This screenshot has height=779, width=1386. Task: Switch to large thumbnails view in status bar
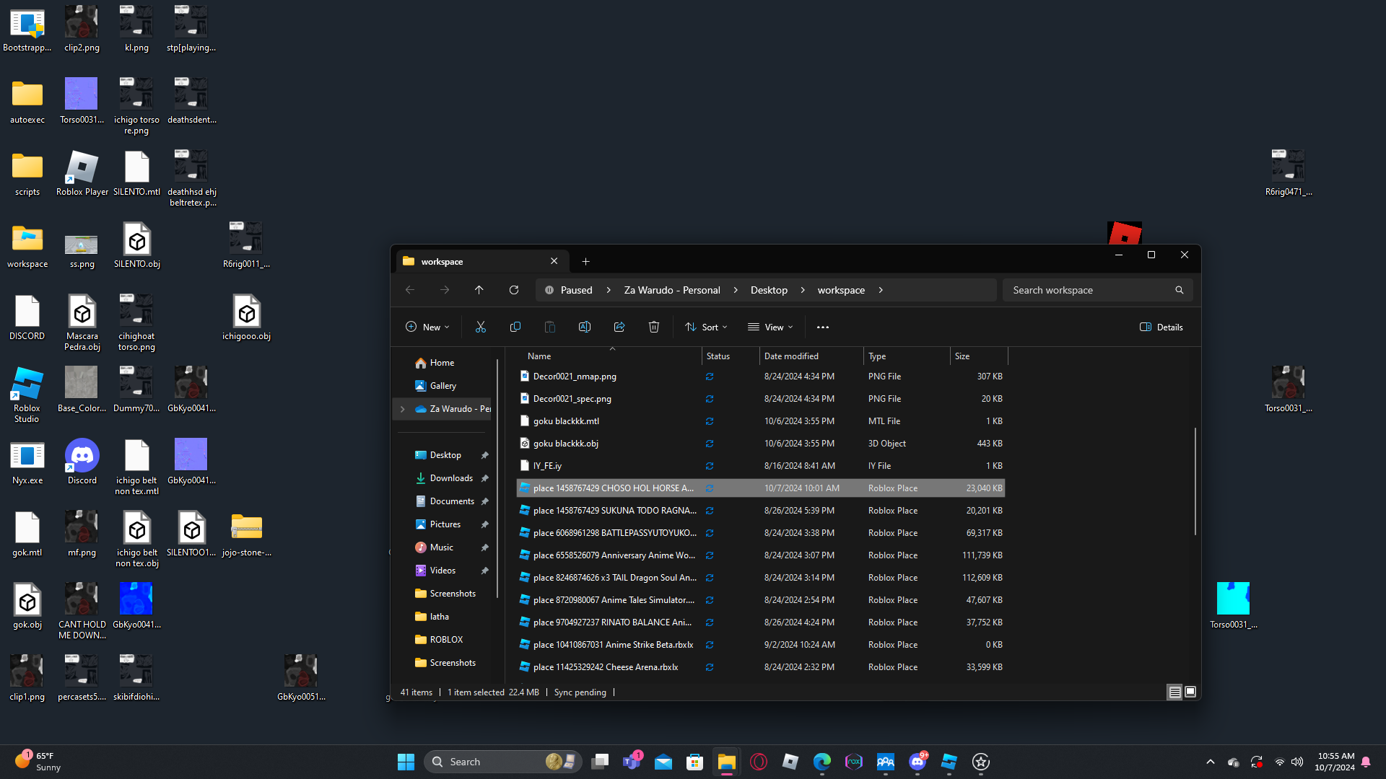coord(1190,692)
